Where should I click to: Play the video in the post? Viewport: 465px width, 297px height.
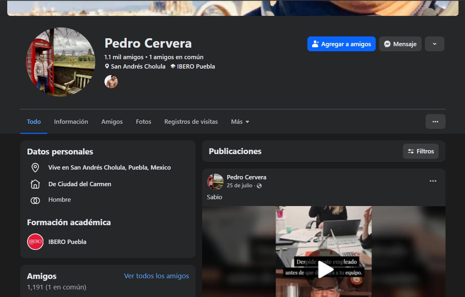pos(325,269)
